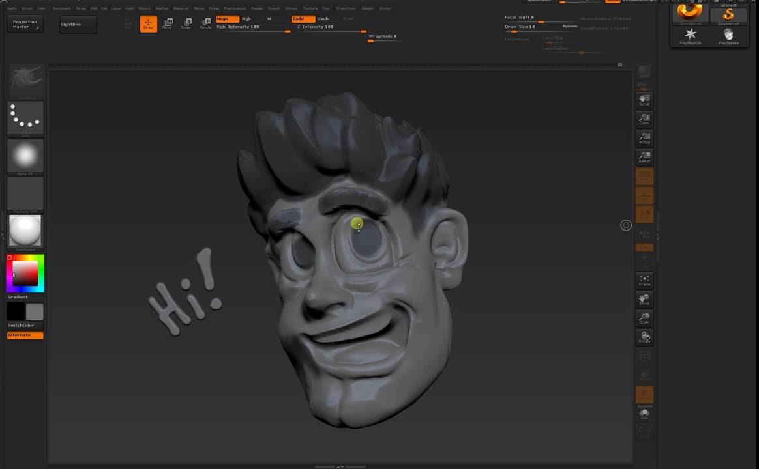
Task: Select the PolySphere head tool
Action: click(728, 36)
